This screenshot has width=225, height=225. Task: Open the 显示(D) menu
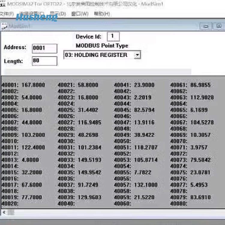click(58, 14)
